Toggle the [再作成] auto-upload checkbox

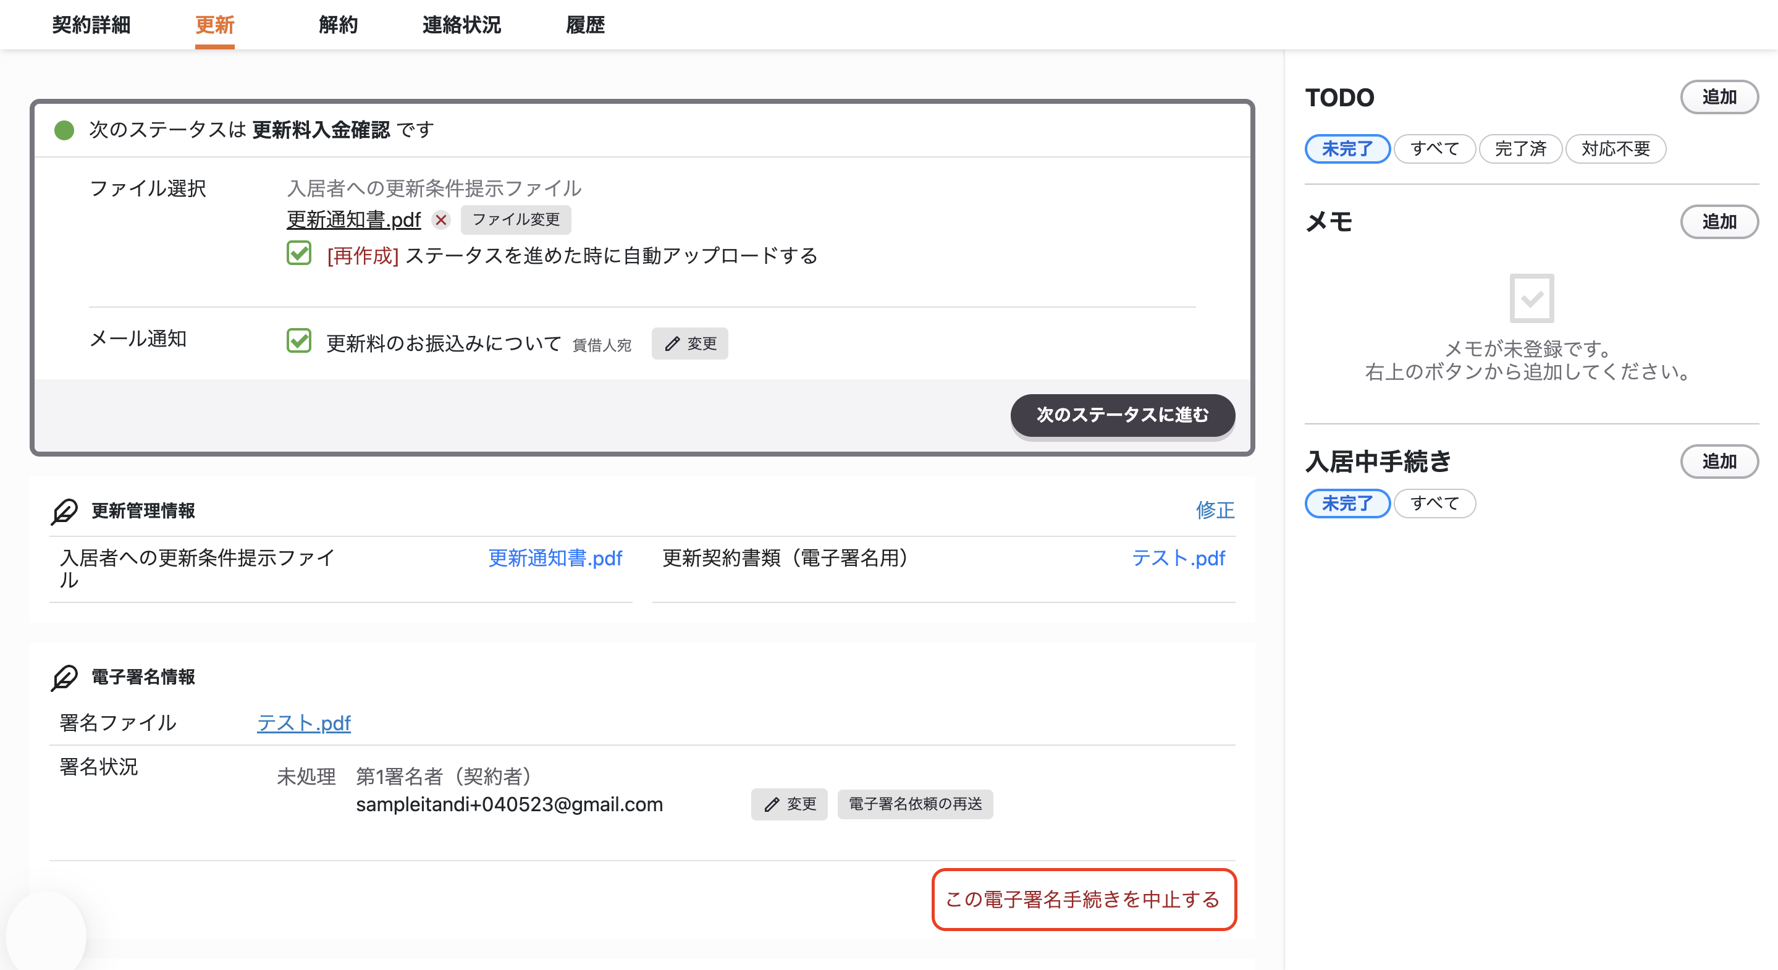tap(299, 253)
